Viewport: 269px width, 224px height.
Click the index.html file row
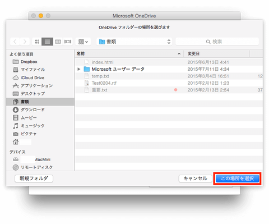[169, 62]
